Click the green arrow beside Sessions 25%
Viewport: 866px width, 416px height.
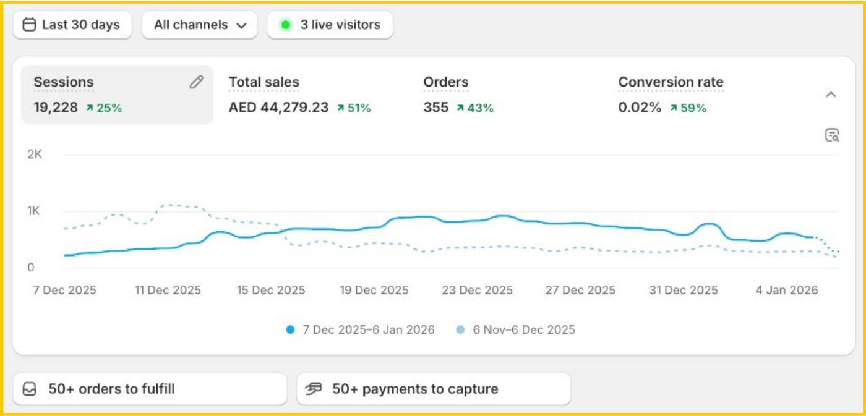click(x=90, y=108)
